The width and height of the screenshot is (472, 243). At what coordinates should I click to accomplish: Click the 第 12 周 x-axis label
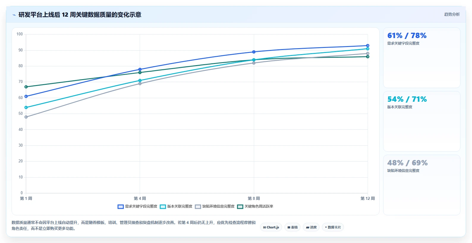click(368, 198)
